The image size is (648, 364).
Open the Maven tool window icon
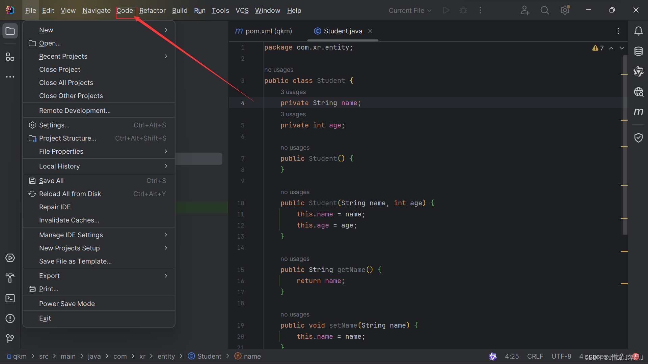(x=638, y=112)
